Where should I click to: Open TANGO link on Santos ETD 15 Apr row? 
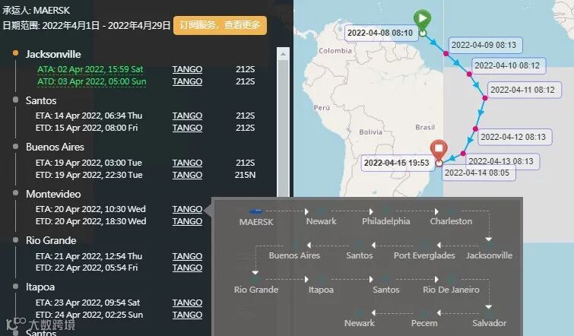pyautogui.click(x=187, y=128)
